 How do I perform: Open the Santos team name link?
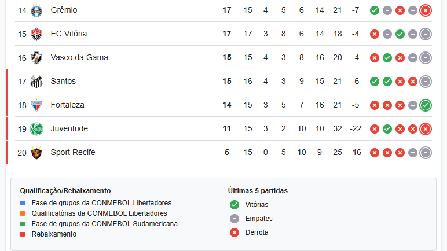pyautogui.click(x=63, y=82)
